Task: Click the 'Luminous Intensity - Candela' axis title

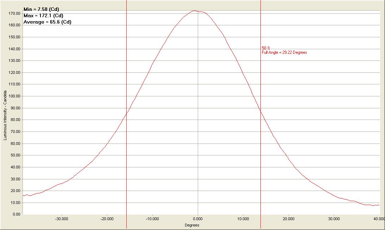Action: pos(5,115)
